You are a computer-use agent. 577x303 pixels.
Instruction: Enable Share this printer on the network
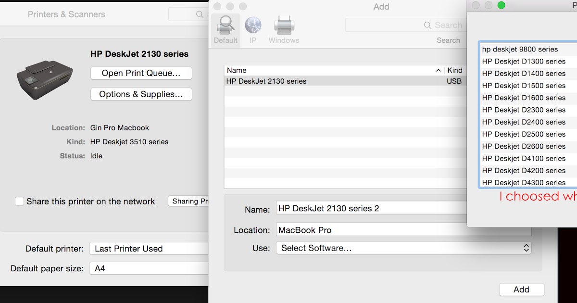tap(19, 202)
